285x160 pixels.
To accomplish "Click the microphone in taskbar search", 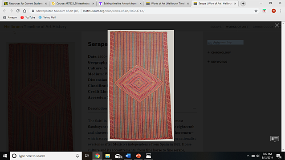I will tap(77, 156).
